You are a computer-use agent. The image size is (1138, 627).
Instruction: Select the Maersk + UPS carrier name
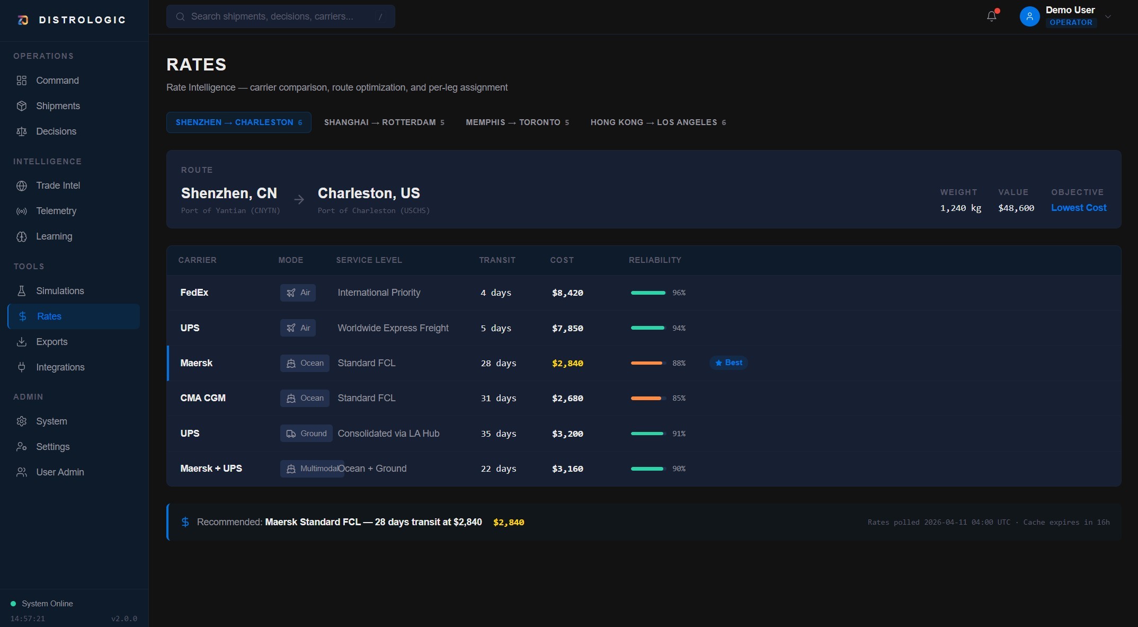tap(211, 469)
